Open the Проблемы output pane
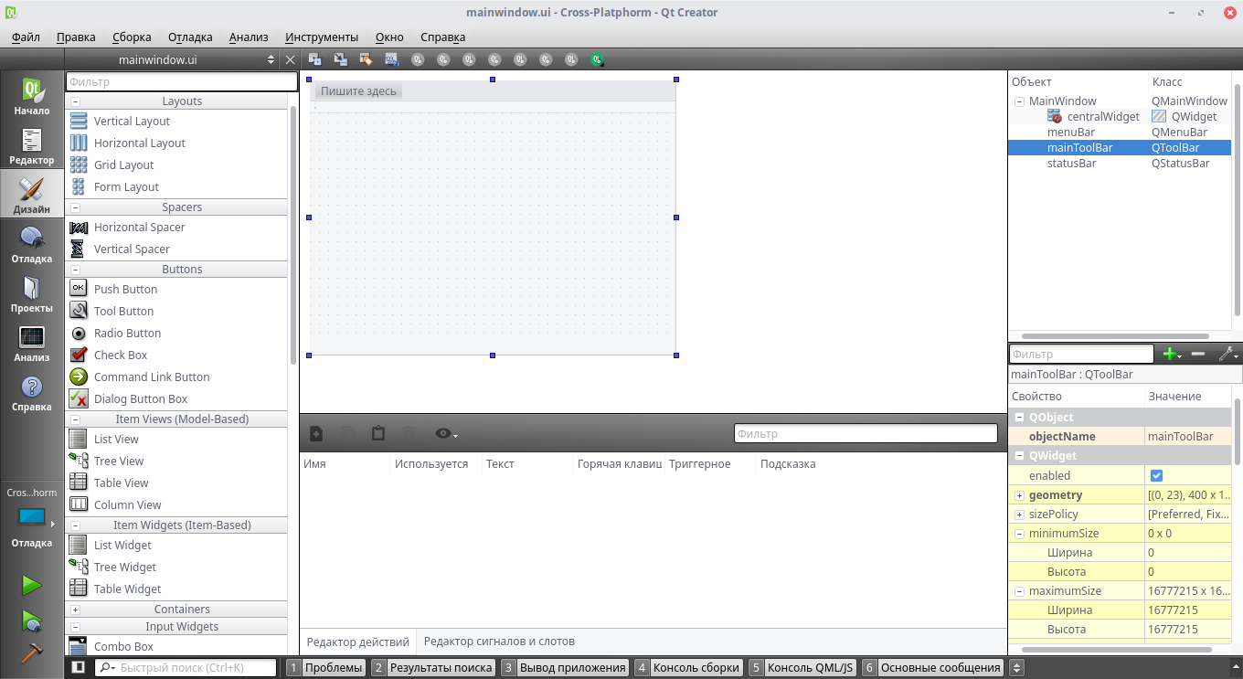Image resolution: width=1243 pixels, height=679 pixels. 325,667
